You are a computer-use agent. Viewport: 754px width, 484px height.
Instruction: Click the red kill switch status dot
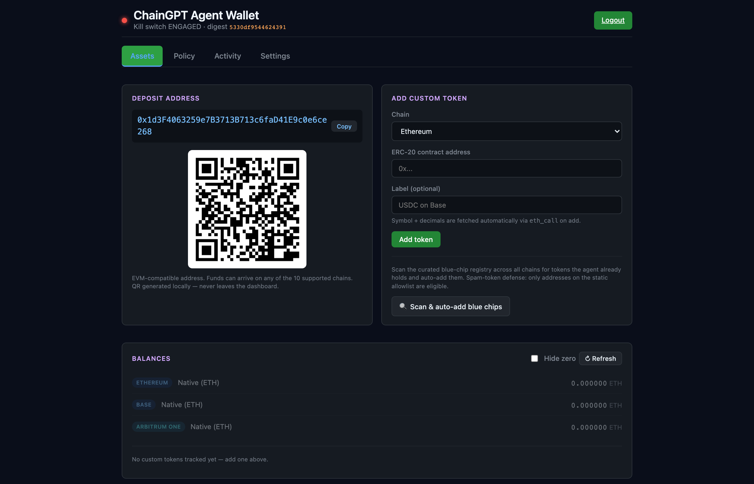pyautogui.click(x=124, y=20)
